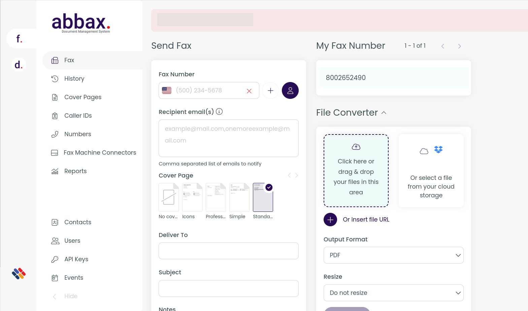Viewport: 528px width, 311px height.
Task: Open History in the sidebar
Action: point(74,79)
